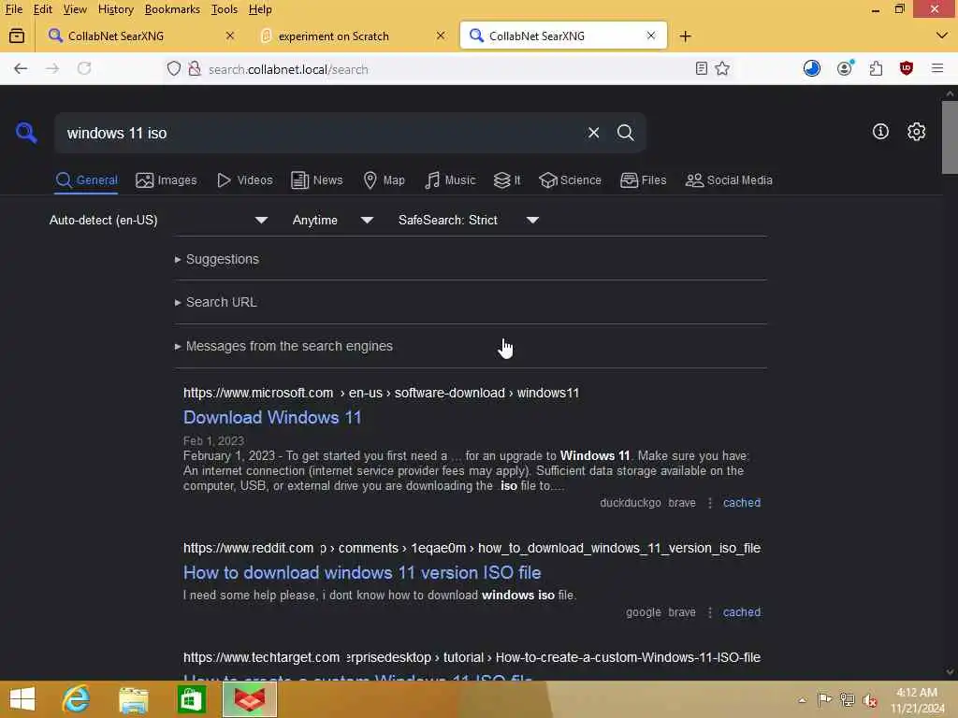Open cached link for Reddit result

(742, 611)
